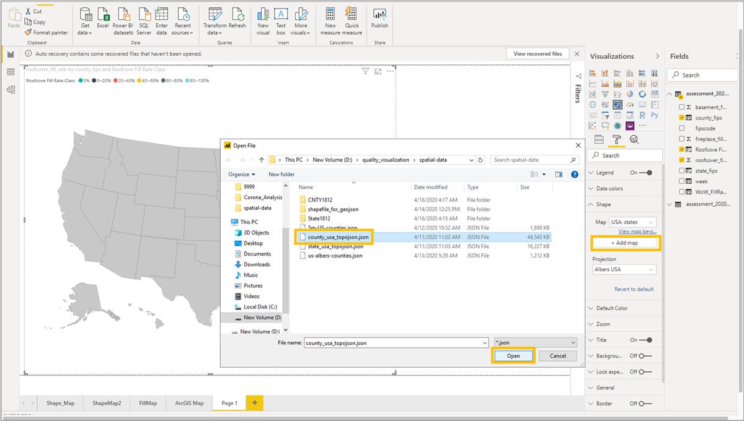
Task: Open the Organize menu dropdown
Action: [241, 175]
